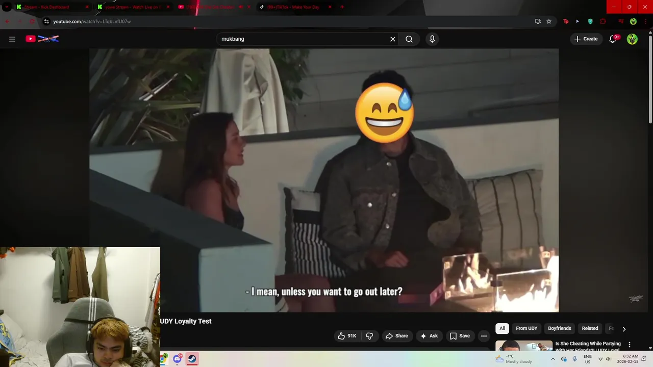
Task: Select the 'Boyfriends' filter chip
Action: point(560,328)
